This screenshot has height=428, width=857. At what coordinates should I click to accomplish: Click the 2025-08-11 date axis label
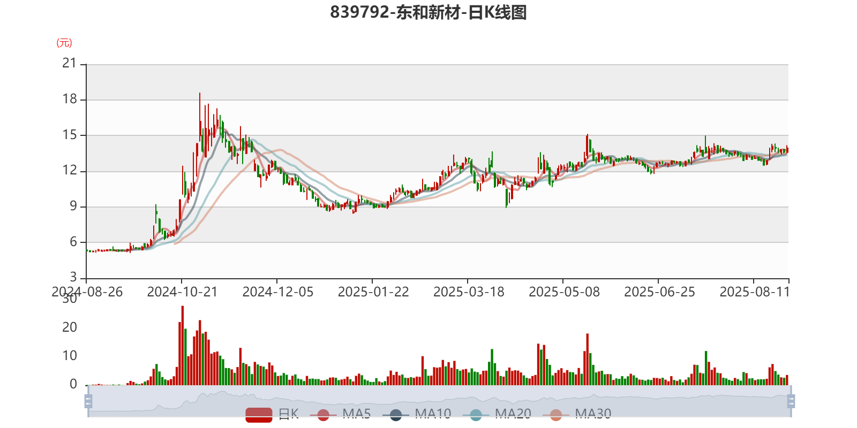click(x=755, y=292)
